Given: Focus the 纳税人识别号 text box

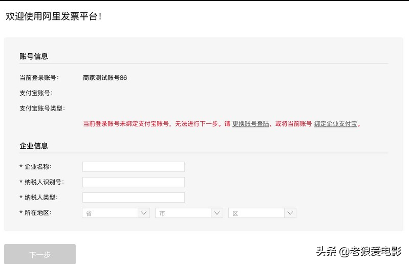Looking at the screenshot, I should coord(133,182).
